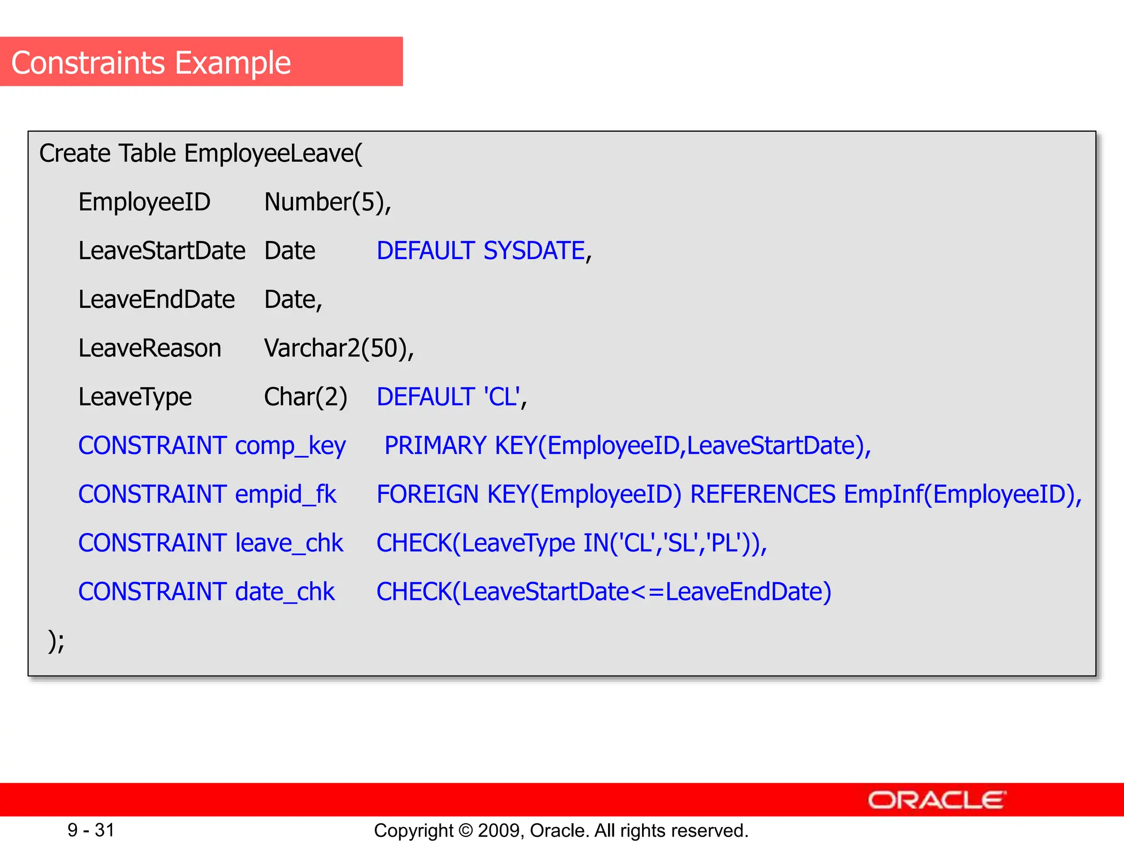This screenshot has width=1124, height=843.
Task: Click the 'FOREIGN KEY(EmployeeID) REFERENCES EmpInf(EmployeeID),' clause
Action: click(729, 494)
